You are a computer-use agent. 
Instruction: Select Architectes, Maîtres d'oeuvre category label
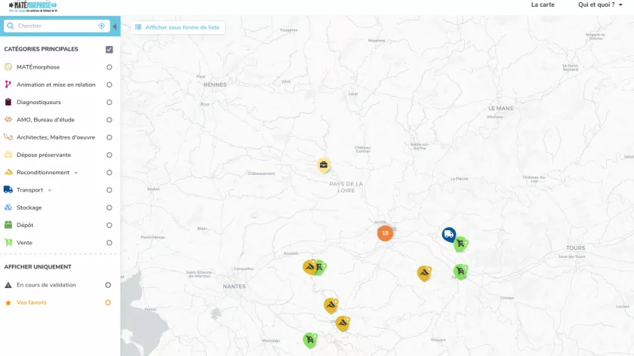56,137
